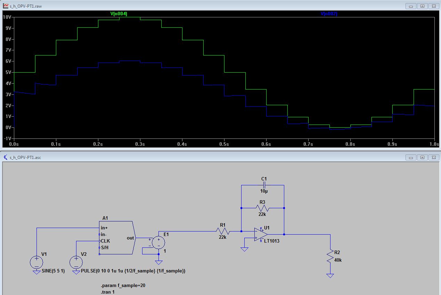Select the E1 dependent source symbol
The width and height of the screenshot is (441, 295).
[158, 243]
